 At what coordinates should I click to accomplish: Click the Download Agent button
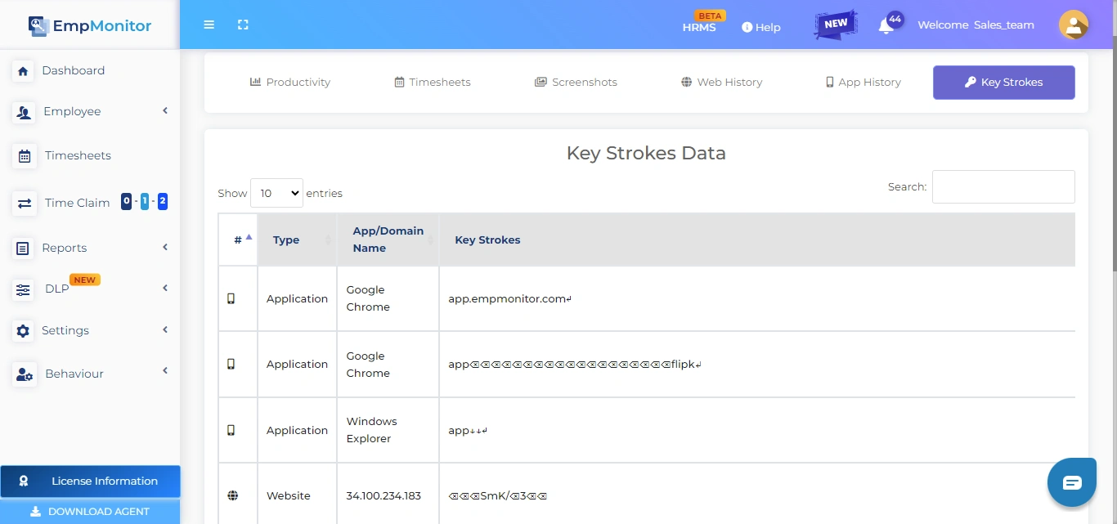click(x=90, y=511)
